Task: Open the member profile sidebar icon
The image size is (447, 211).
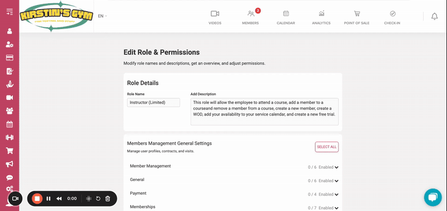Action: (x=9, y=31)
